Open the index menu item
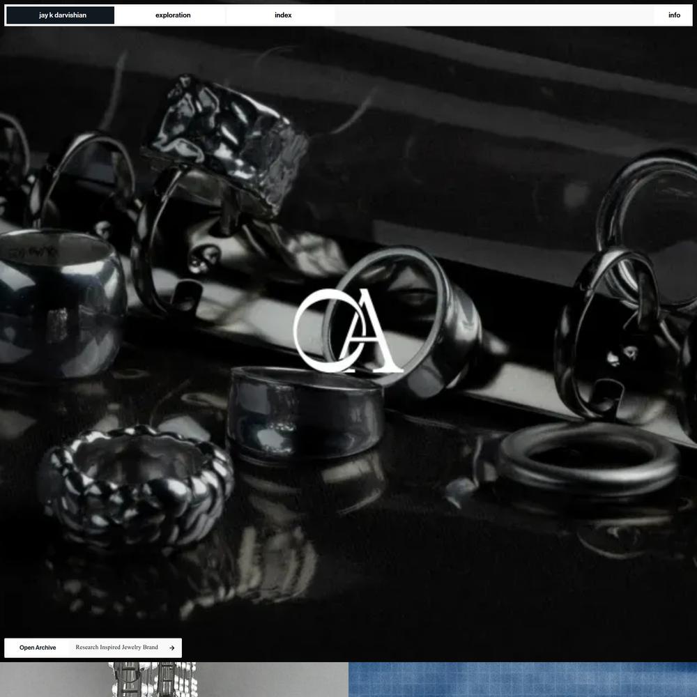The width and height of the screenshot is (697, 697). point(283,15)
